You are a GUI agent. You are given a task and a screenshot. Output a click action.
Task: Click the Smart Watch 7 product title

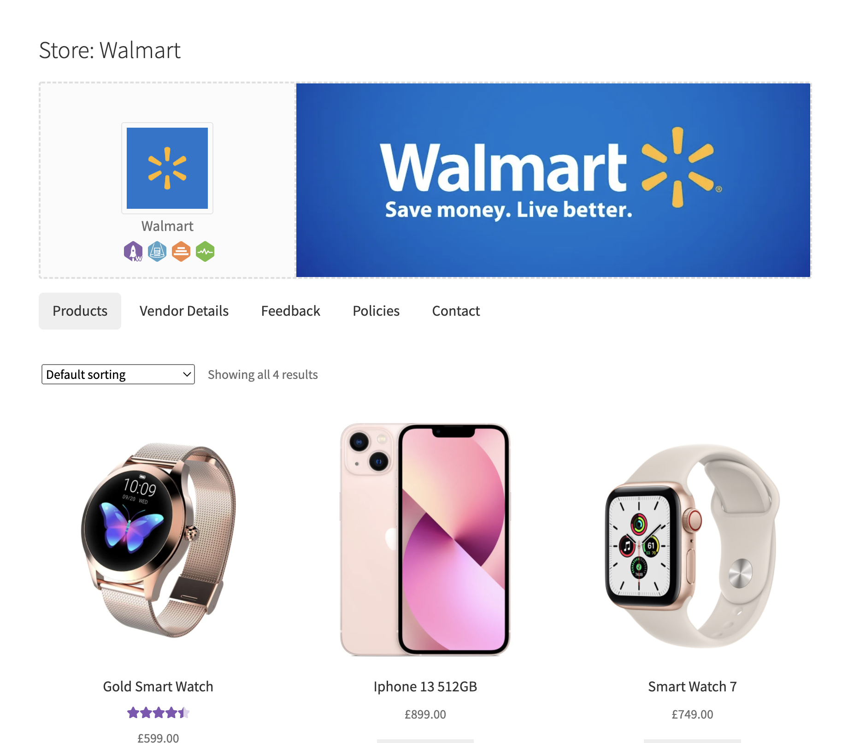[x=692, y=687]
